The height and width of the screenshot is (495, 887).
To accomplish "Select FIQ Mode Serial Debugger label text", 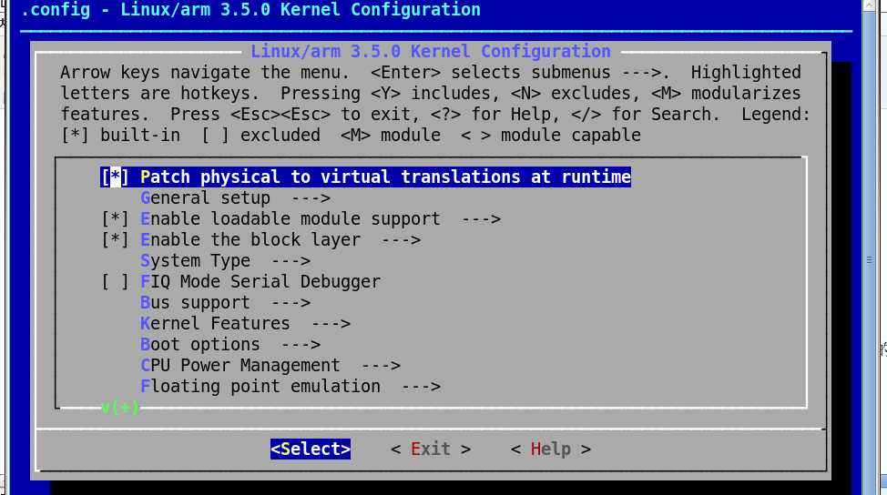I will (x=260, y=281).
